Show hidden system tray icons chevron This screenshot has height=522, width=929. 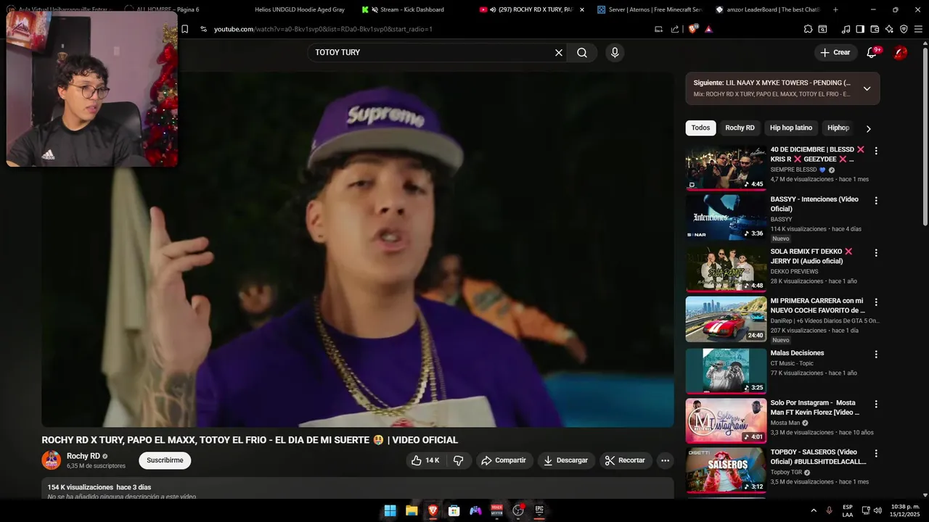(x=814, y=510)
